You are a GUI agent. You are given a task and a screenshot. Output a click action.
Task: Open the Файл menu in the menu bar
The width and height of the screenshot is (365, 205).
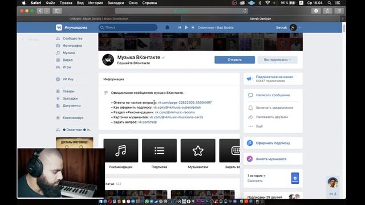tap(50, 3)
